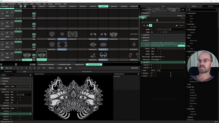The width and height of the screenshot is (219, 123).
Task: Trigger Column 4
Action: point(73,6)
